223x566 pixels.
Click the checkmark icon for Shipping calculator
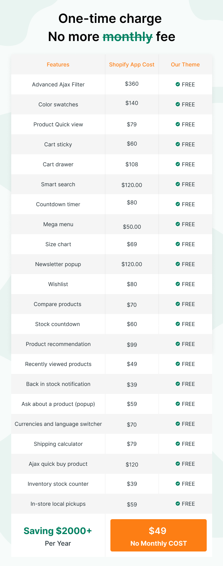(x=178, y=444)
